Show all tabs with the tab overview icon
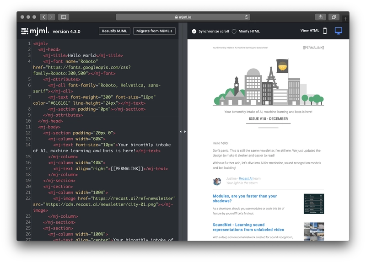The height and width of the screenshot is (263, 366). coord(334,17)
